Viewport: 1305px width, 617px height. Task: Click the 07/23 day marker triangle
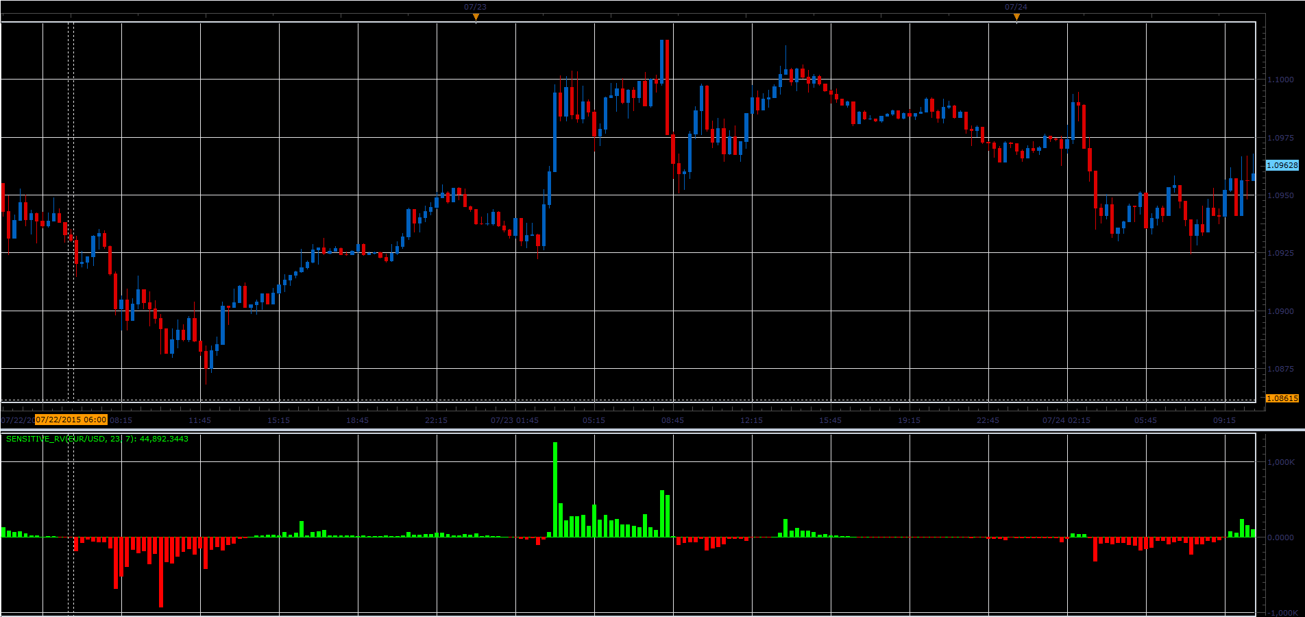[x=476, y=18]
